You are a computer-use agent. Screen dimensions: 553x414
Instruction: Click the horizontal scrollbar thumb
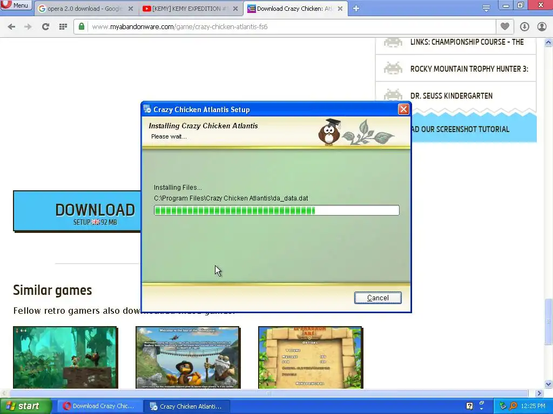pos(269,393)
